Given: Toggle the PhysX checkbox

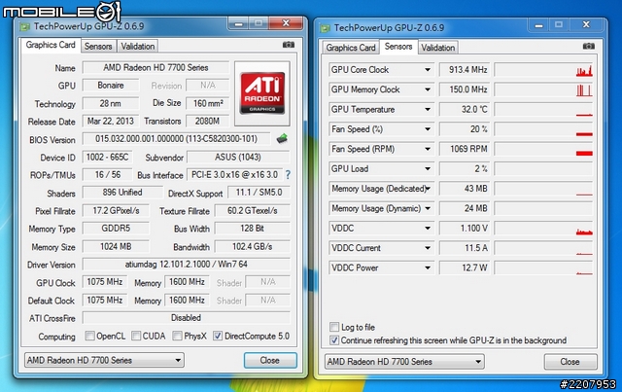Looking at the screenshot, I should (x=177, y=336).
